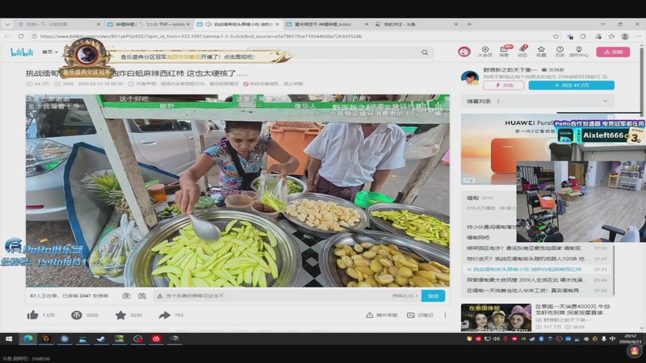Click the blue 发送 send button

pos(433,296)
